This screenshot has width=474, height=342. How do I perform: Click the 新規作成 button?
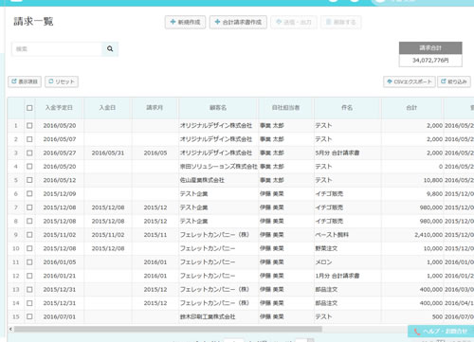point(185,22)
